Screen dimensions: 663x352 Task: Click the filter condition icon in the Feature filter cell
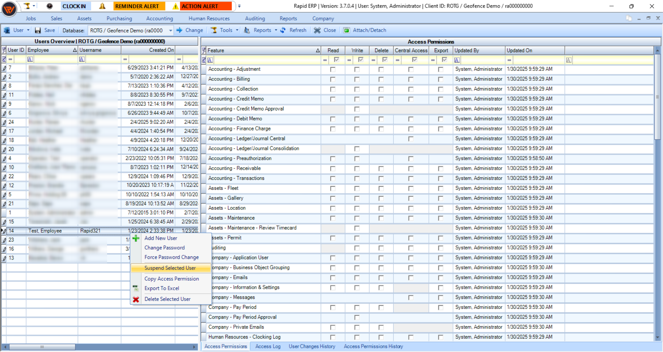210,60
